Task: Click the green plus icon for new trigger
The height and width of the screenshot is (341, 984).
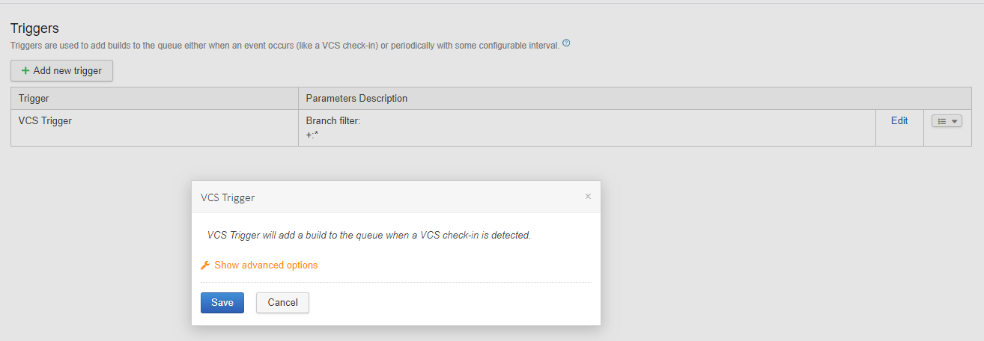Action: pos(25,71)
